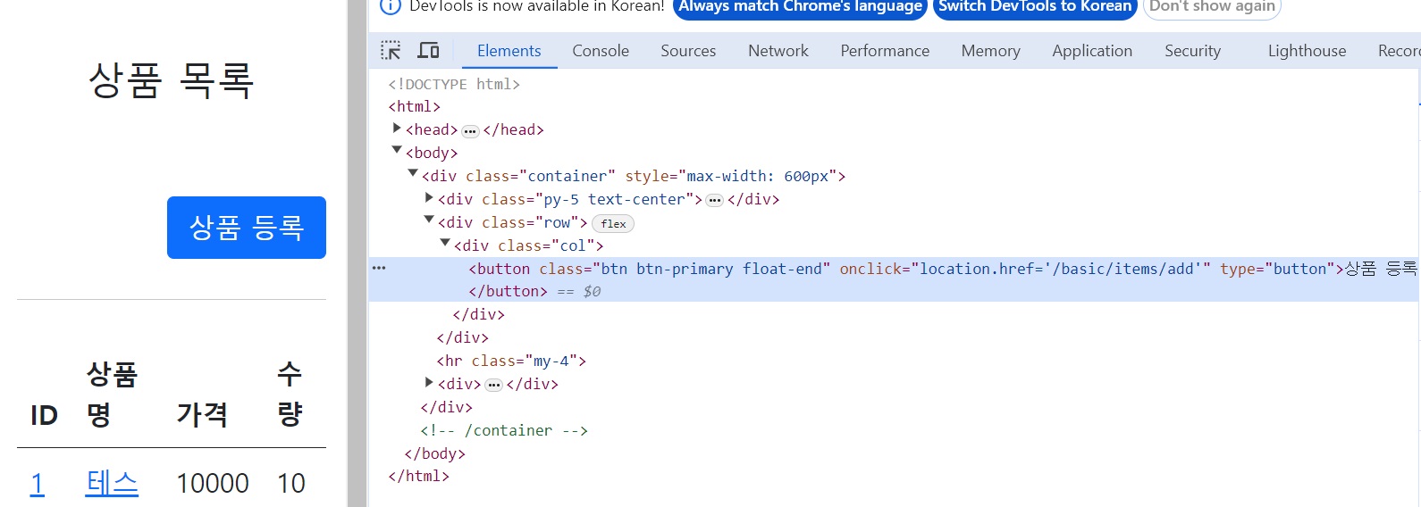Viewport: 1421px width, 507px height.
Task: Click the flex badge on the row div
Action: coord(613,224)
